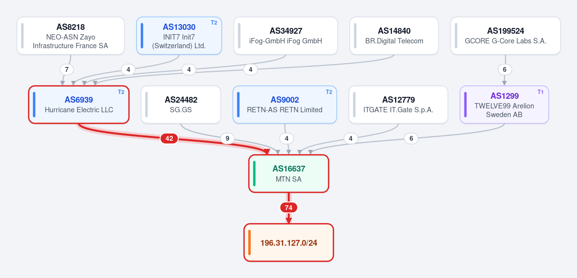Click the 9 edge label from AS24482
The width and height of the screenshot is (577, 278).
tap(228, 138)
